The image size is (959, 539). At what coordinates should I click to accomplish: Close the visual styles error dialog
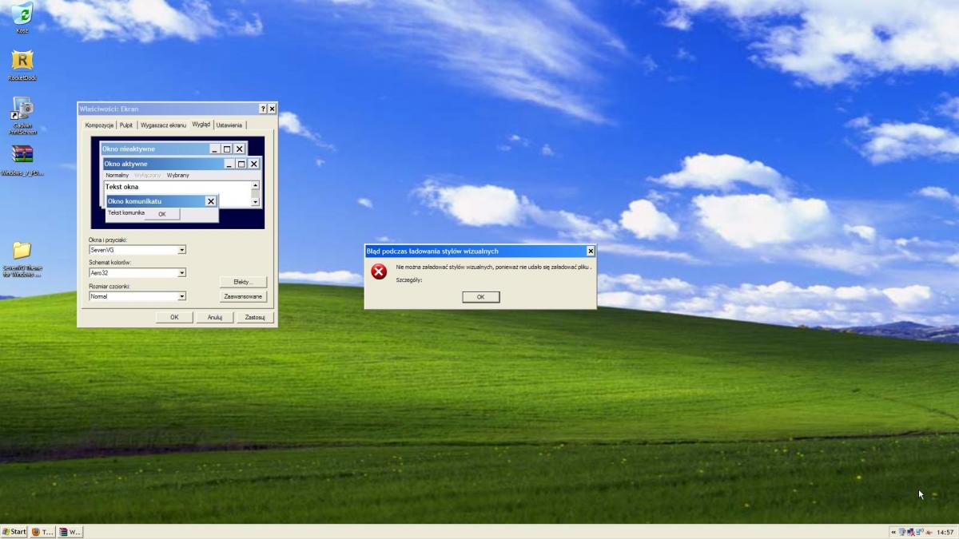pyautogui.click(x=591, y=251)
